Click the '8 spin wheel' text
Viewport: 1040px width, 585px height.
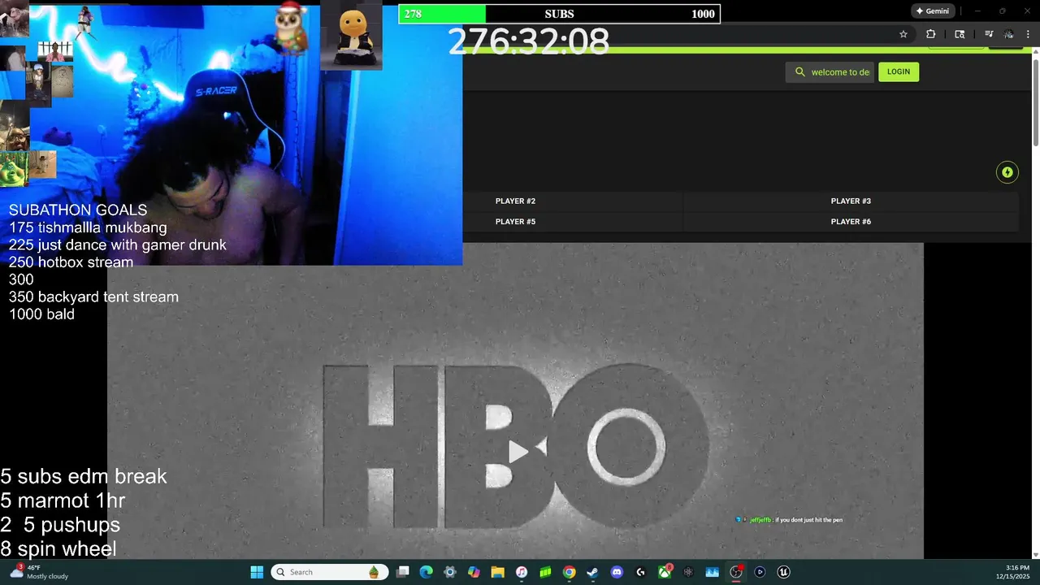click(x=58, y=549)
